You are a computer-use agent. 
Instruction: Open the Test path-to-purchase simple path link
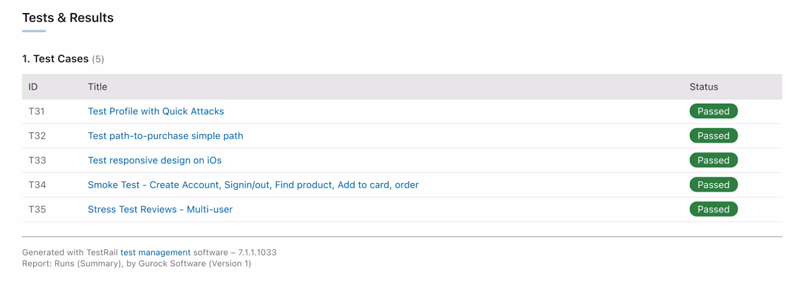click(165, 136)
